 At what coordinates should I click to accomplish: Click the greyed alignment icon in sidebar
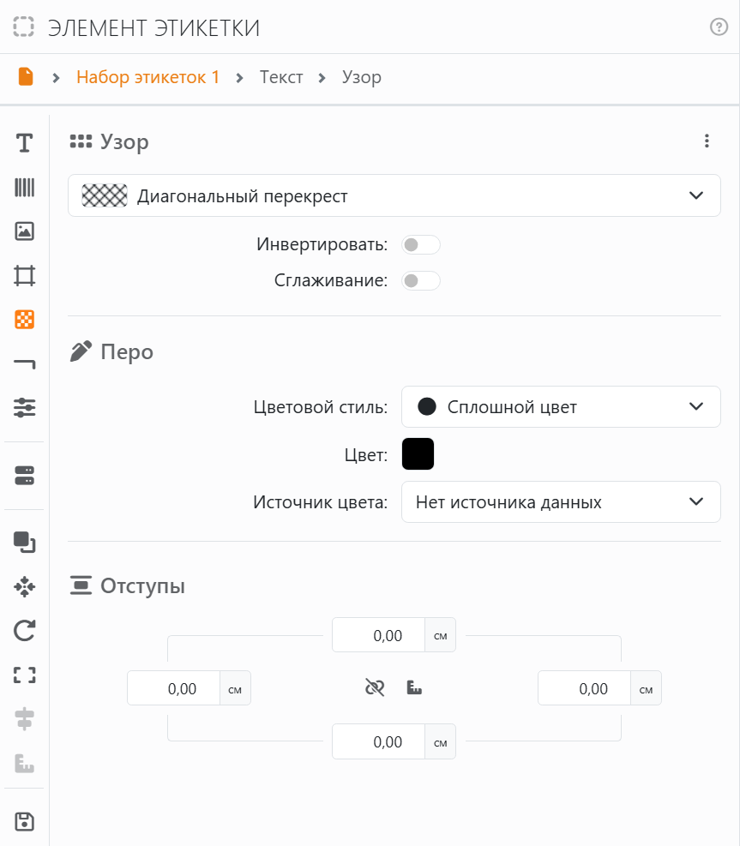pyautogui.click(x=24, y=718)
